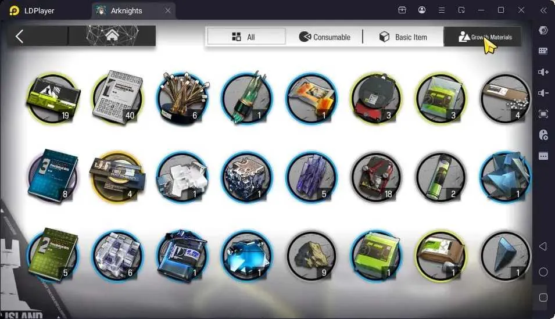
Task: Select the gold-ringed card item with 4
Action: (117, 177)
